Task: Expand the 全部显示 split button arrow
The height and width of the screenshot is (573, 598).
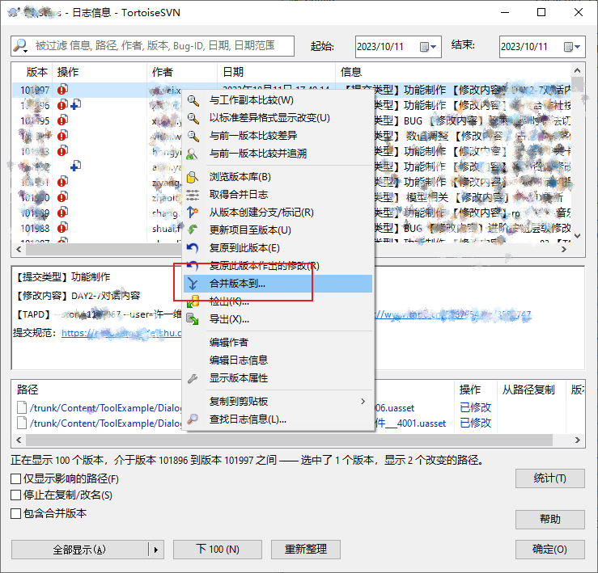Action: [156, 550]
